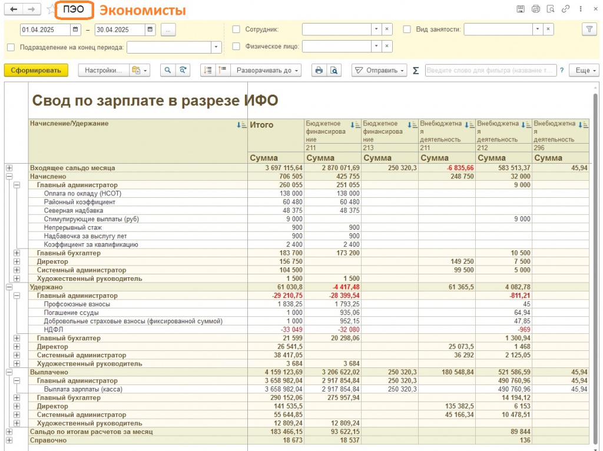Open the Отправить dropdown
This screenshot has height=451, width=603.
379,71
